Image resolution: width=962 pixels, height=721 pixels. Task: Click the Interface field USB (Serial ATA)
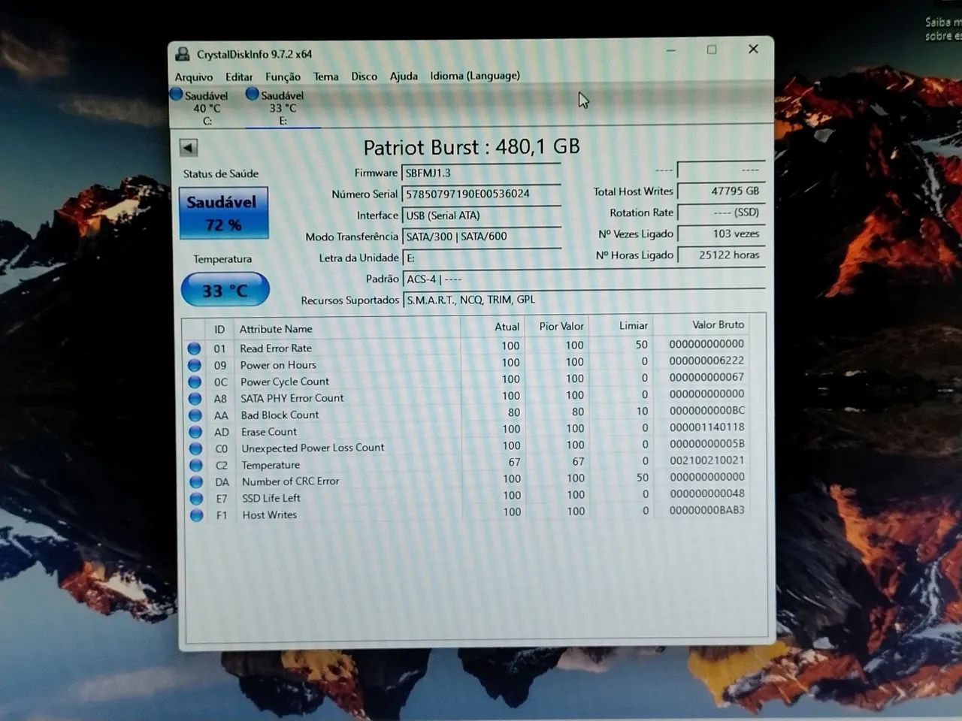(x=481, y=215)
